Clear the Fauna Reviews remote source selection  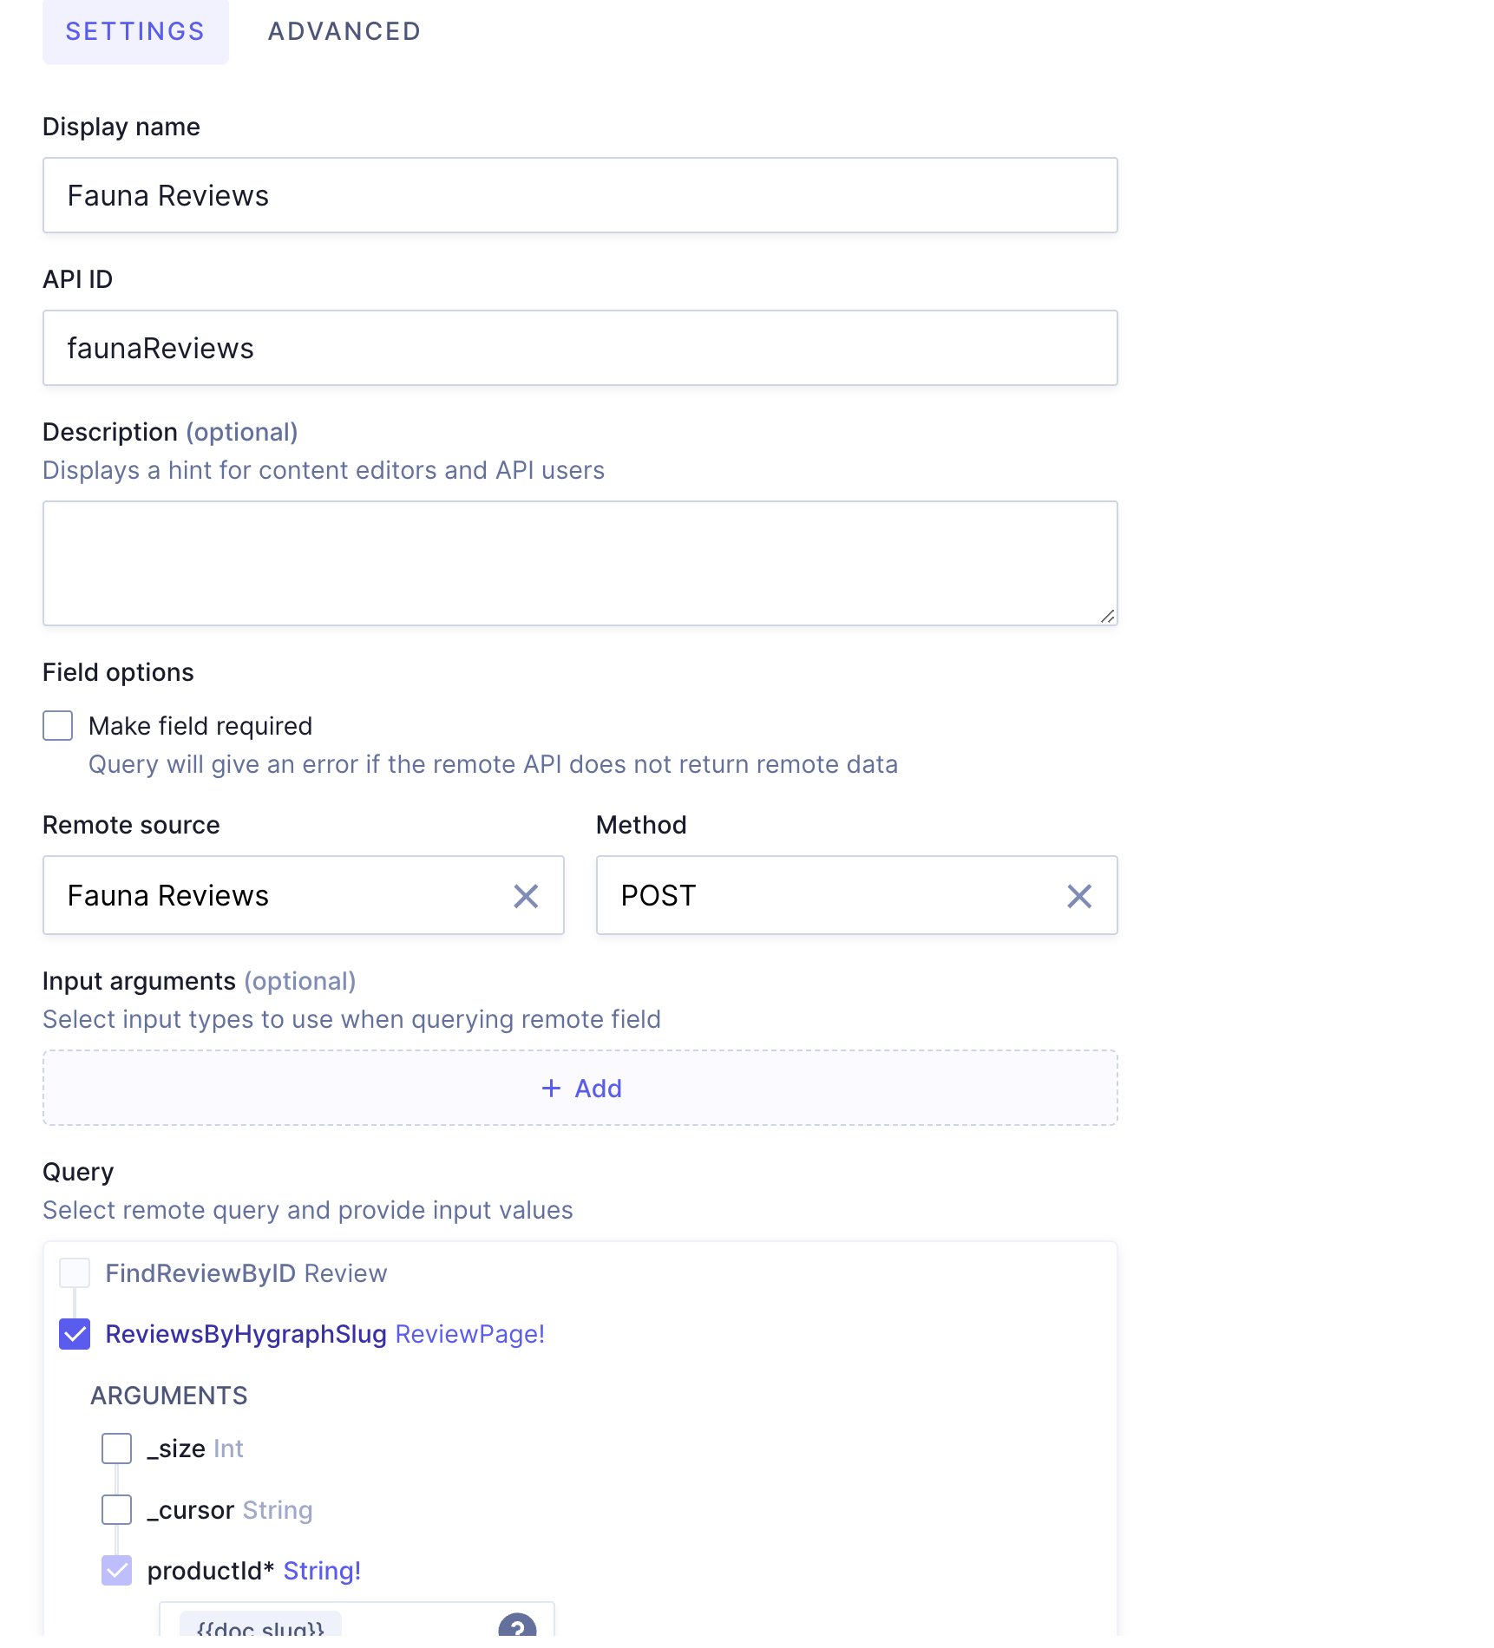point(527,895)
